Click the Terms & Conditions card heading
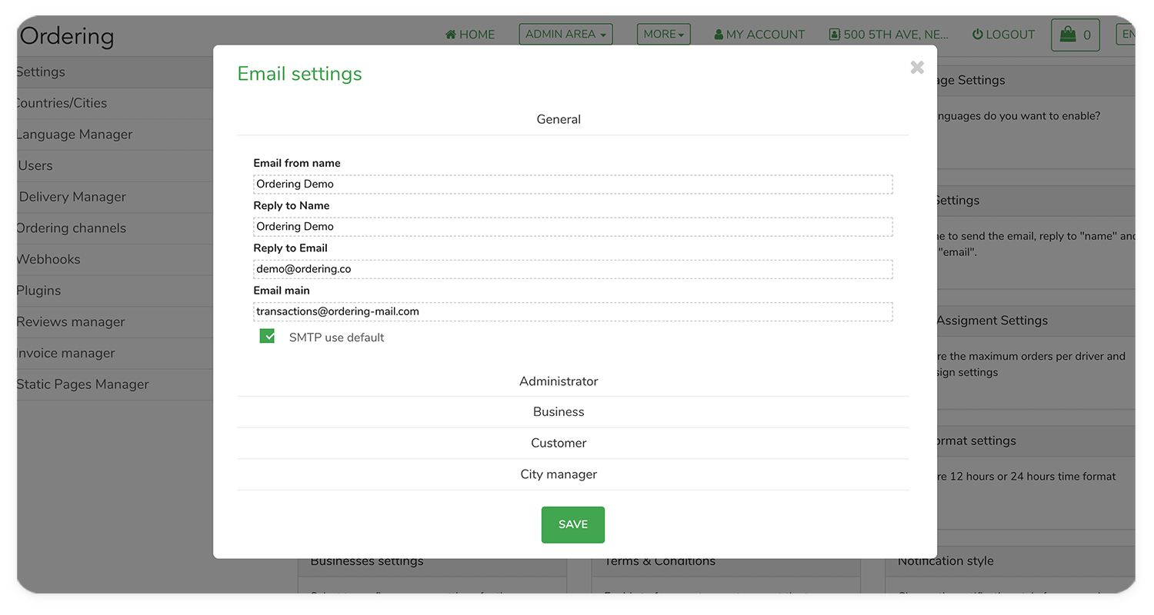This screenshot has height=615, width=1154. coord(659,561)
